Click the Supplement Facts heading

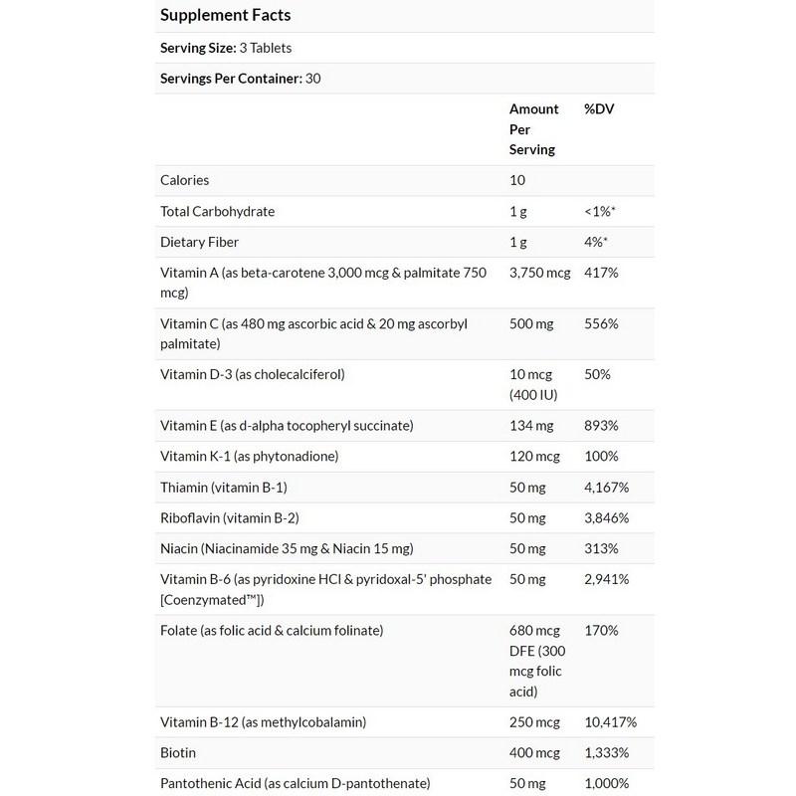tap(226, 17)
